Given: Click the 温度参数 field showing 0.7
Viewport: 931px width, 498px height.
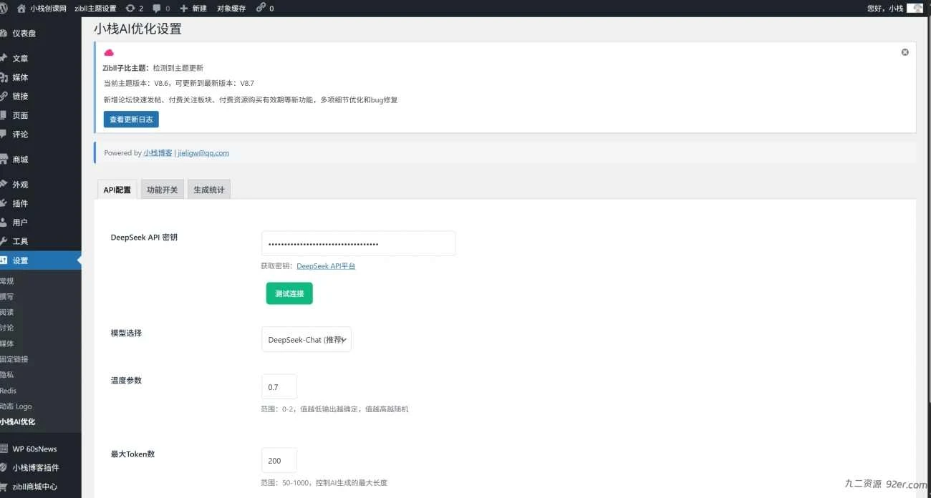Looking at the screenshot, I should tap(279, 387).
